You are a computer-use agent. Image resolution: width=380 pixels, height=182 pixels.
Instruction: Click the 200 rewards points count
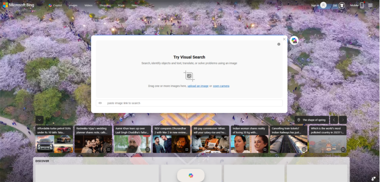click(x=335, y=5)
